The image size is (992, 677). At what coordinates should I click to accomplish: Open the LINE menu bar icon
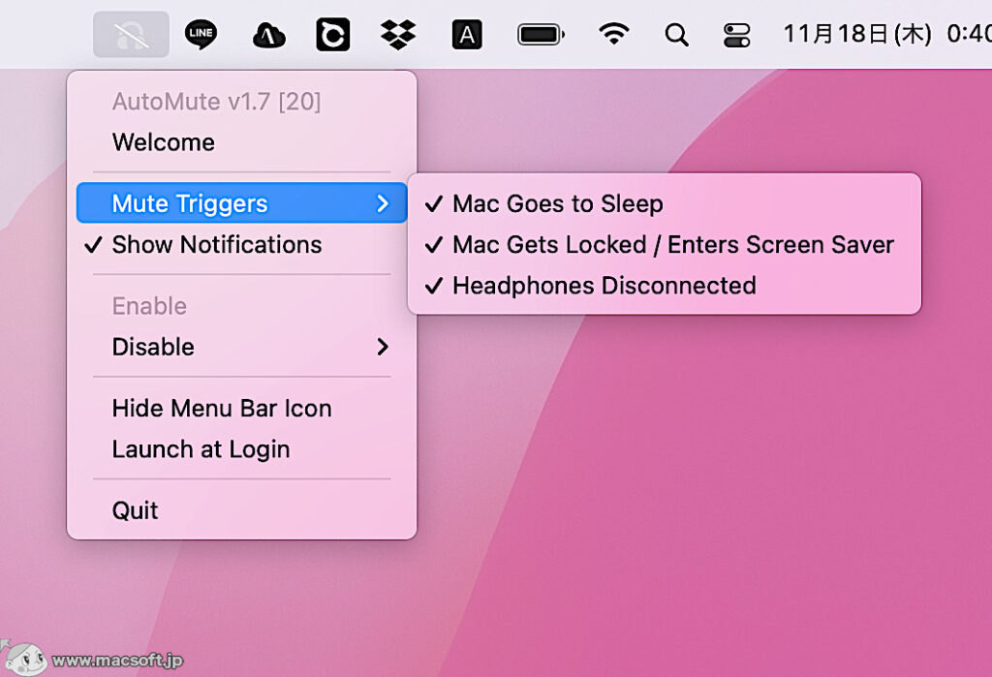pos(201,34)
